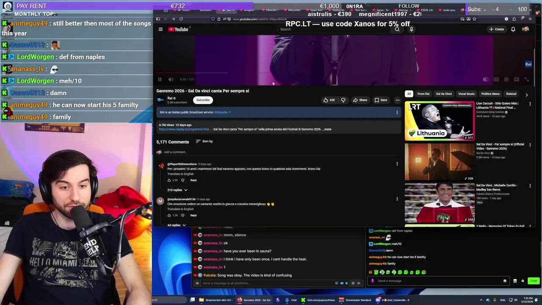This screenshot has width=542, height=305.
Task: Open the raiplay.it link in description
Action: (x=184, y=129)
